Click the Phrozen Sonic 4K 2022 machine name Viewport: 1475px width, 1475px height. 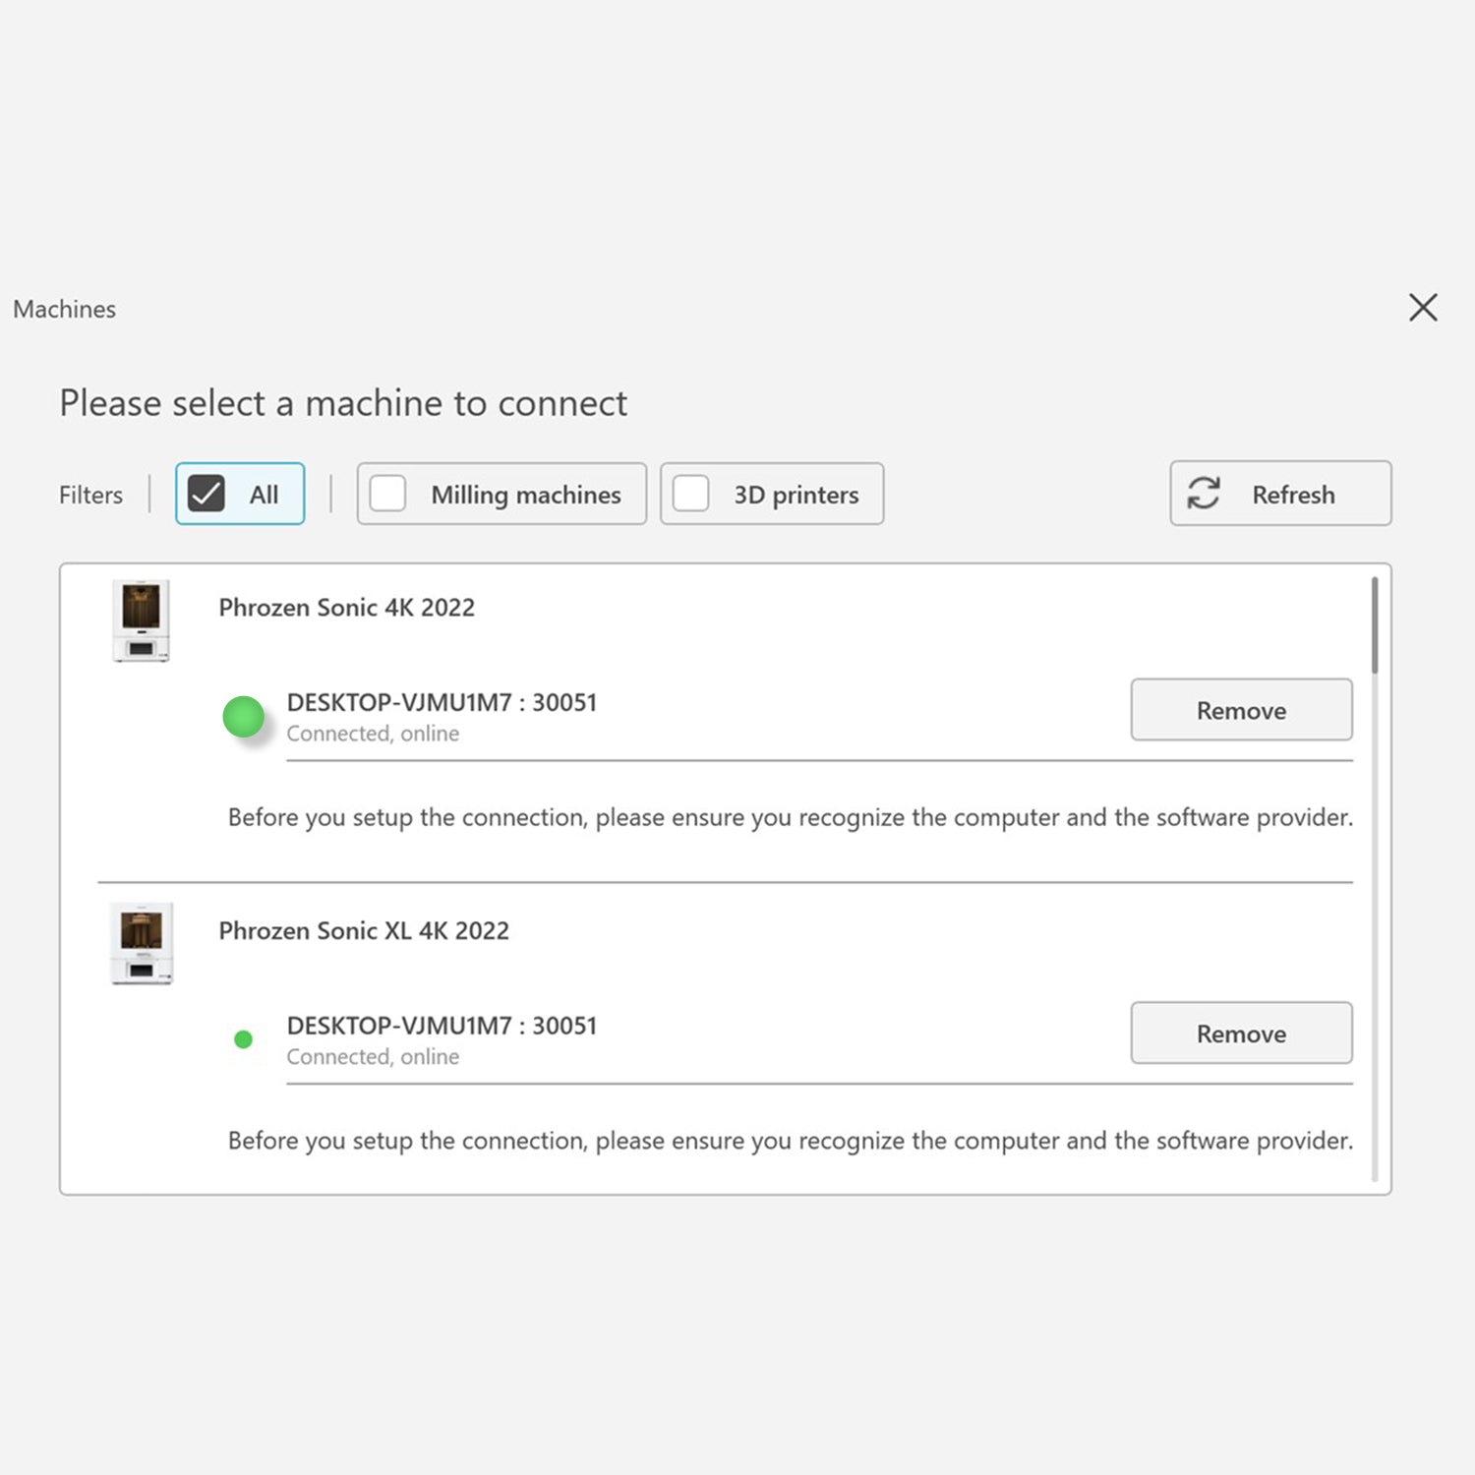point(346,608)
